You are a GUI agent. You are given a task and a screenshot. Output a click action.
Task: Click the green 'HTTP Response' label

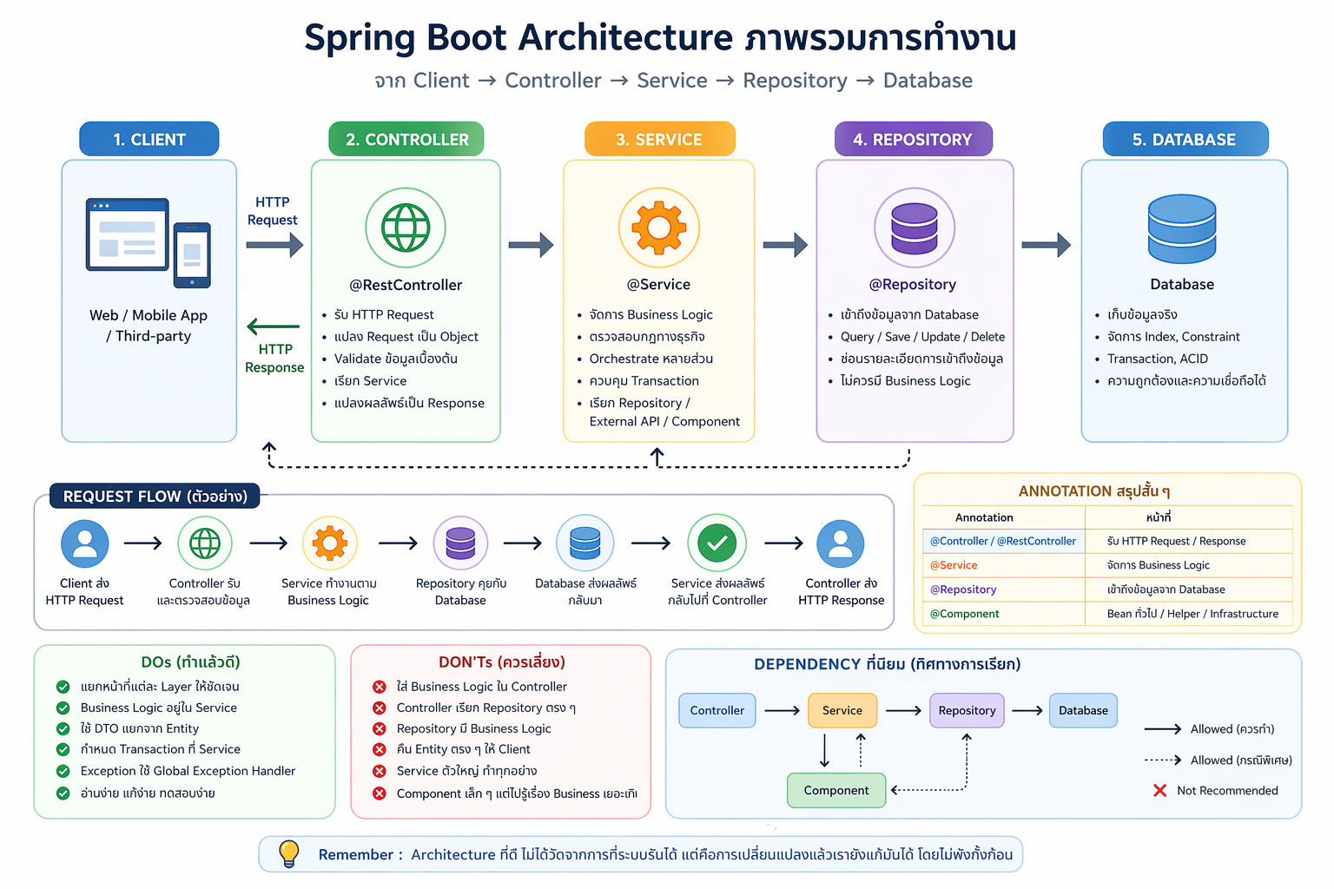274,358
